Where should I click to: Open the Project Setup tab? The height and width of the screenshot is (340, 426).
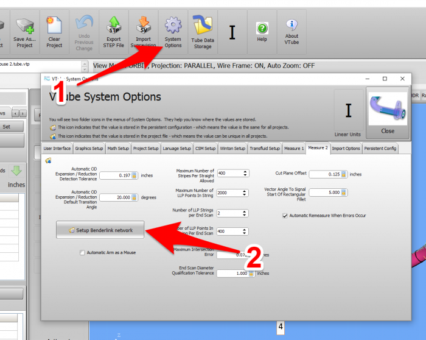[146, 149]
